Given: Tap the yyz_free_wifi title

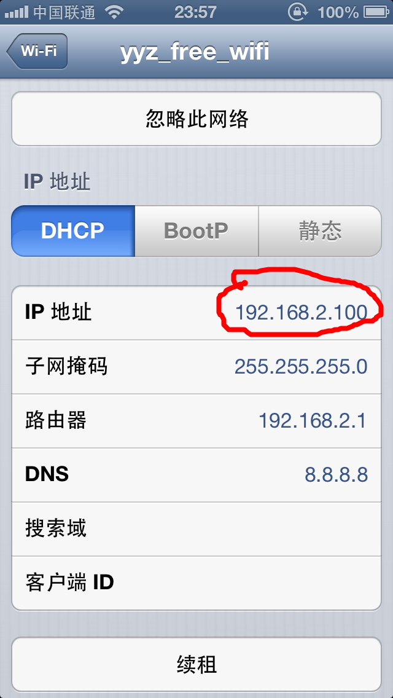Looking at the screenshot, I should click(195, 52).
